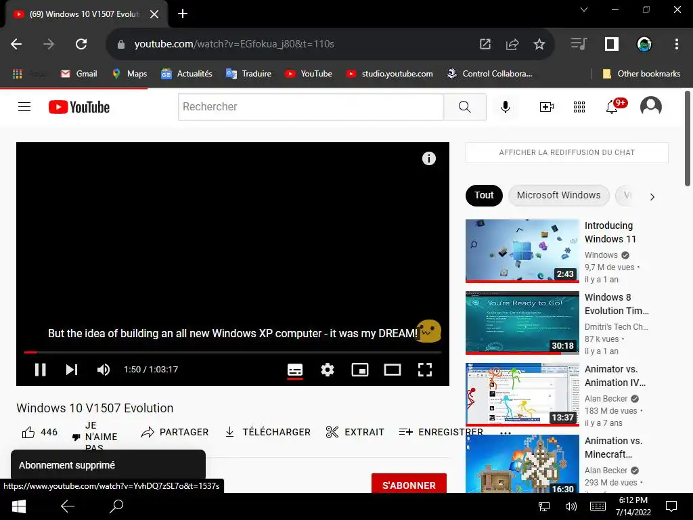
Task: Click the S'ABONNER subscribe button
Action: [409, 485]
